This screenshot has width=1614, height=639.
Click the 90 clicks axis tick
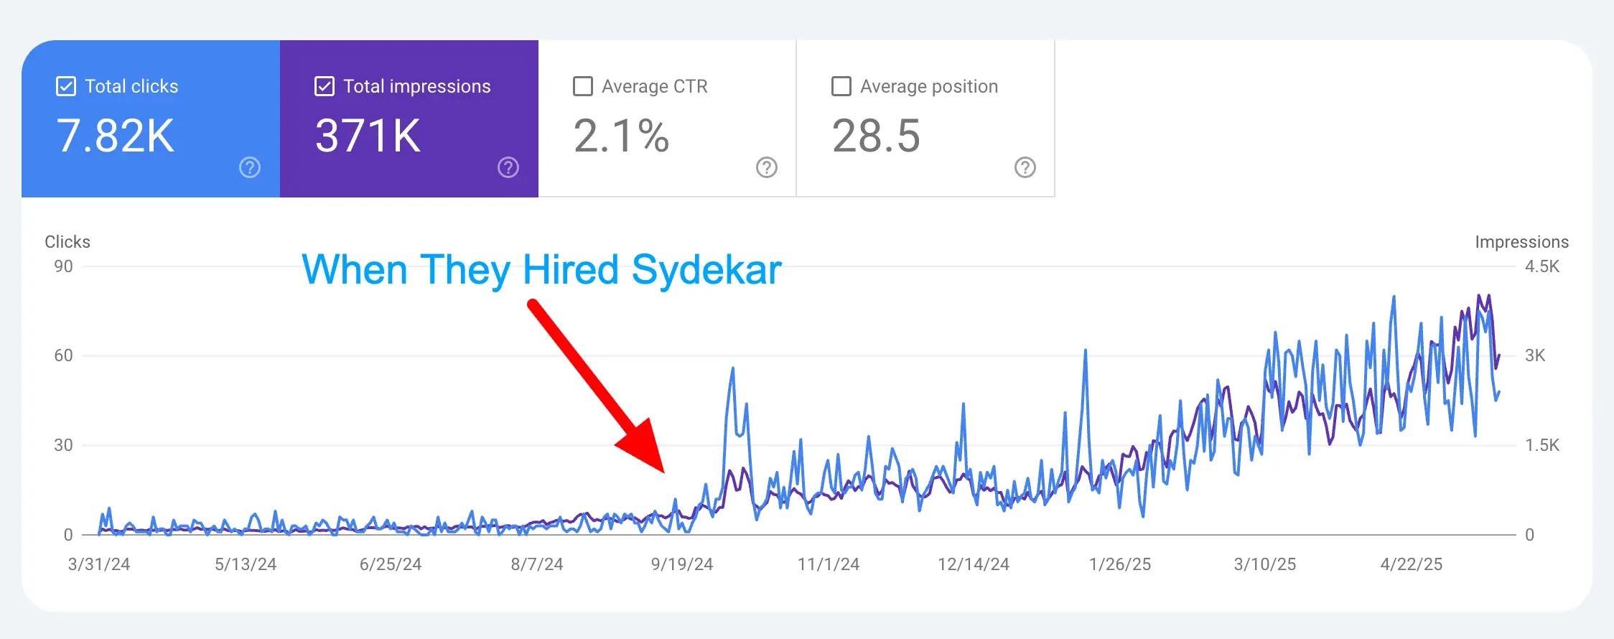[x=64, y=266]
